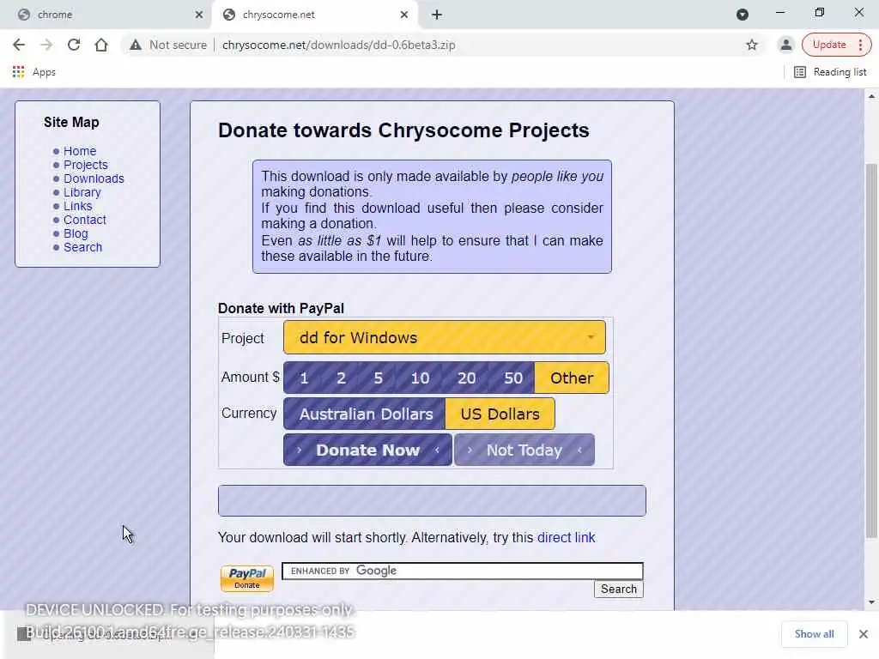Select donation amount 1

coord(304,378)
